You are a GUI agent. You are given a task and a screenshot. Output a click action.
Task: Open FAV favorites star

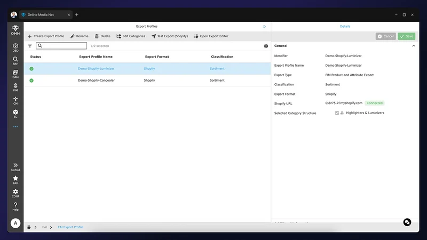coord(15,180)
